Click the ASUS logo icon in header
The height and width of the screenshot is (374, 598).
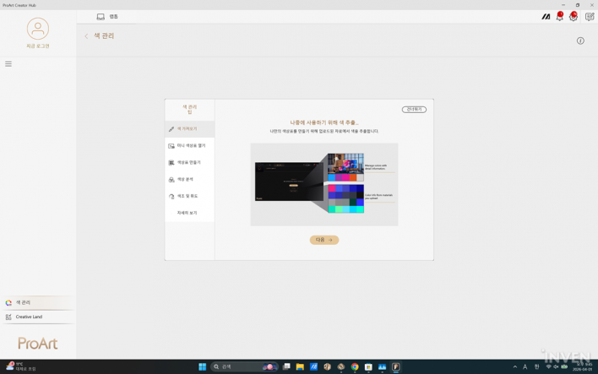pos(546,17)
